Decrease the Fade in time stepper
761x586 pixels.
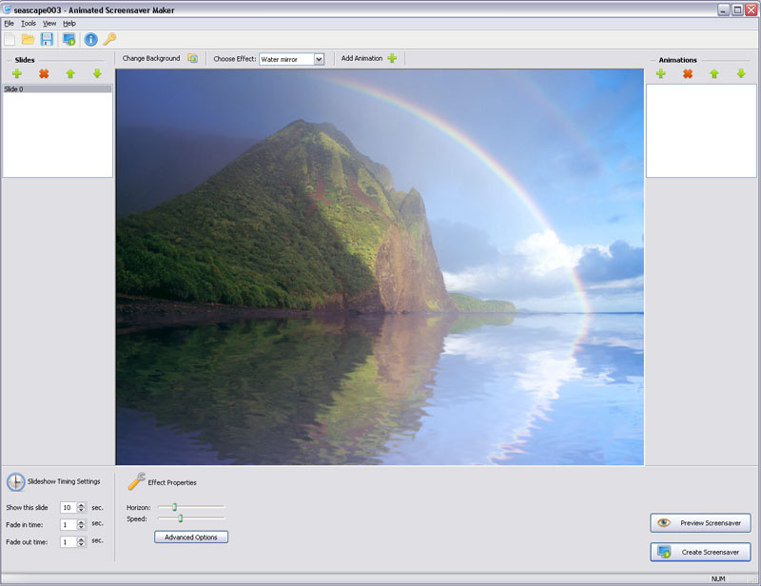point(81,528)
